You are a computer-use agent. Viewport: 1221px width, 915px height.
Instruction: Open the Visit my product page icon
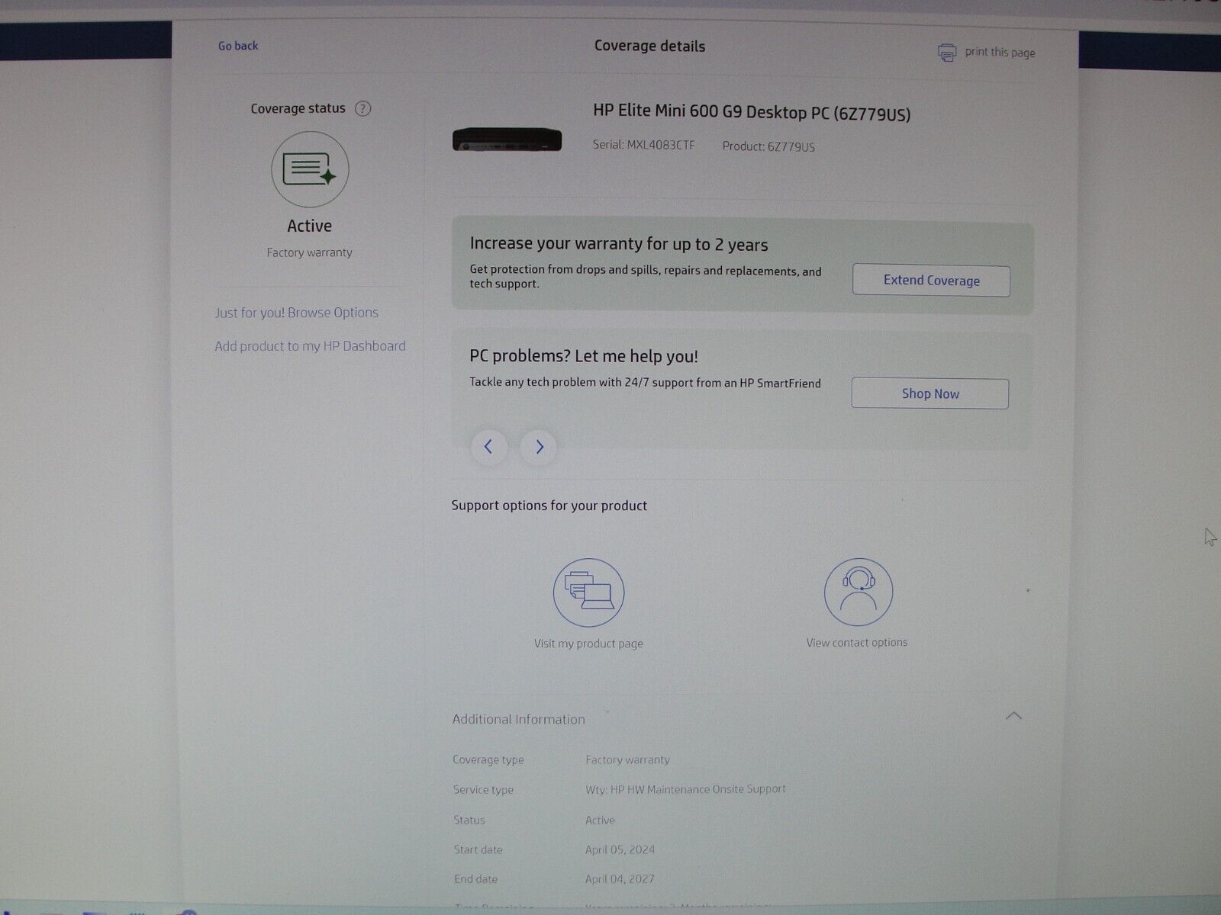tap(588, 592)
